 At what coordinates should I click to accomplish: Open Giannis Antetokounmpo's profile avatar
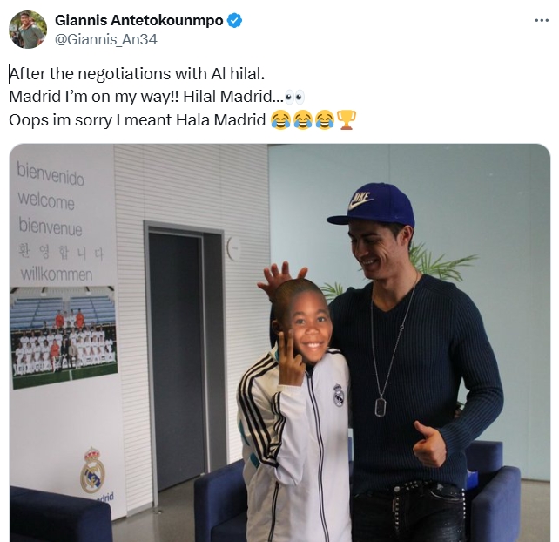point(28,30)
